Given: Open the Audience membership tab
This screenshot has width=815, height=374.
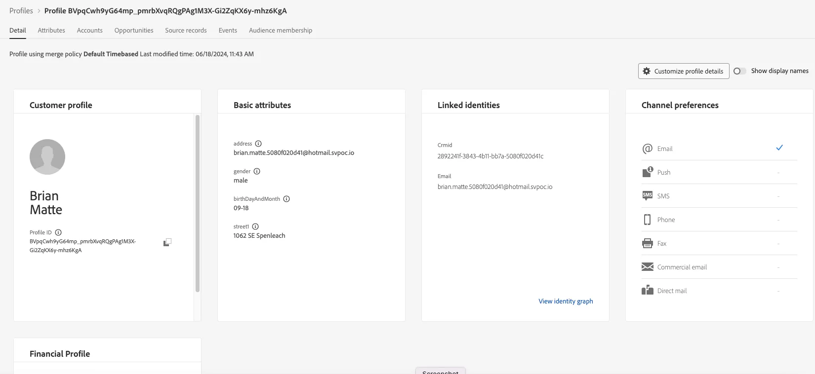Looking at the screenshot, I should [x=281, y=30].
